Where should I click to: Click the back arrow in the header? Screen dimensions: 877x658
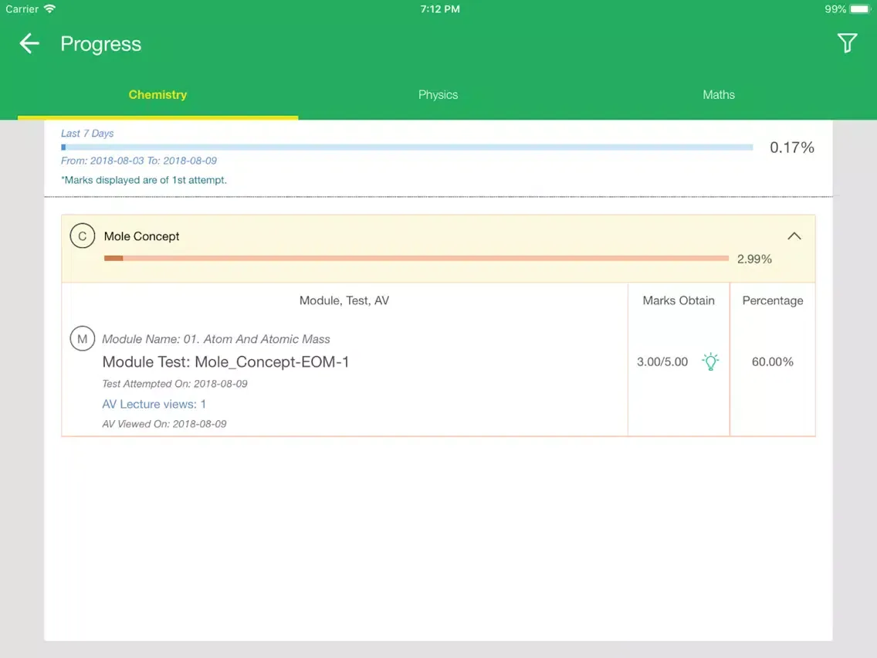tap(29, 43)
